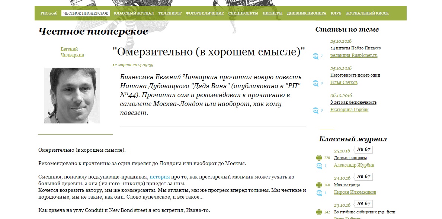Select 'Фотоувеличение' navigation item
The height and width of the screenshot is (219, 442).
(205, 13)
